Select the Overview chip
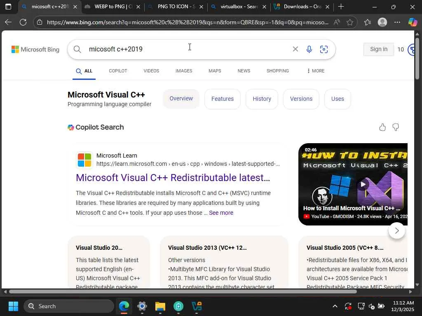The height and width of the screenshot is (316, 422). [181, 99]
